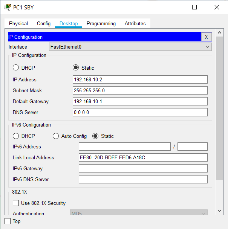Select the IPv6 DHCP radio button
Viewport: 228px width, 229px height.
(16, 136)
